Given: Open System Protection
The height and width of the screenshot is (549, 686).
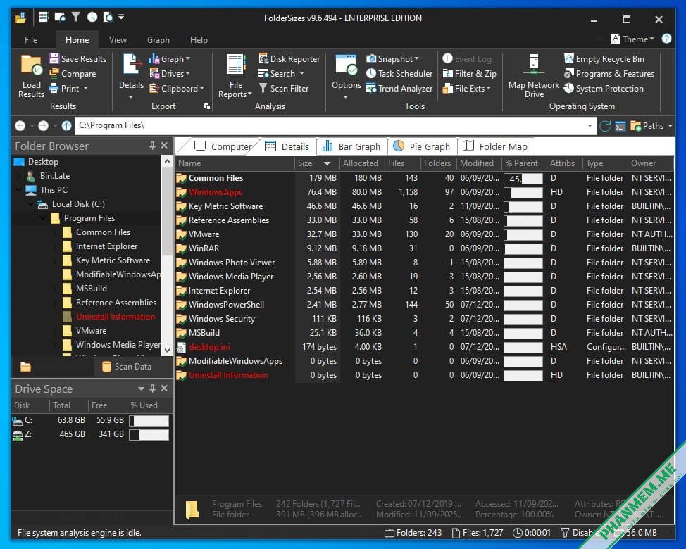Looking at the screenshot, I should pyautogui.click(x=604, y=88).
